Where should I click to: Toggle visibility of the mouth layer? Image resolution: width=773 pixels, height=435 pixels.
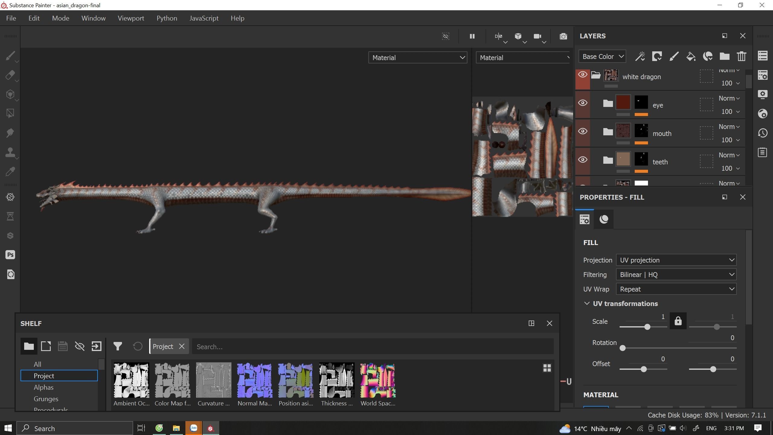click(582, 131)
